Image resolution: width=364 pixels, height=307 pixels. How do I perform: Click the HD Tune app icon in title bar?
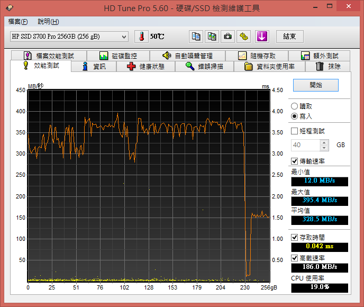(10, 7)
